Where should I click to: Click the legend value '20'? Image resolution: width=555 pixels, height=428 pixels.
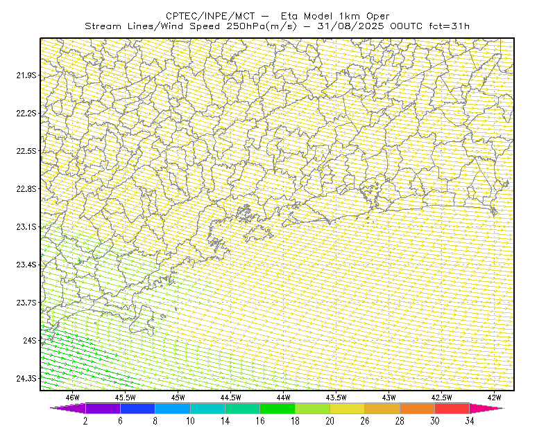pyautogui.click(x=330, y=421)
